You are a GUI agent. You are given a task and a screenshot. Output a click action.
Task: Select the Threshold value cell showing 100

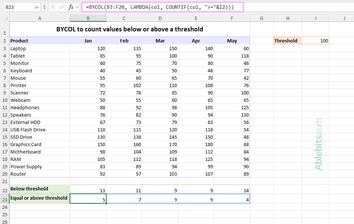point(315,40)
